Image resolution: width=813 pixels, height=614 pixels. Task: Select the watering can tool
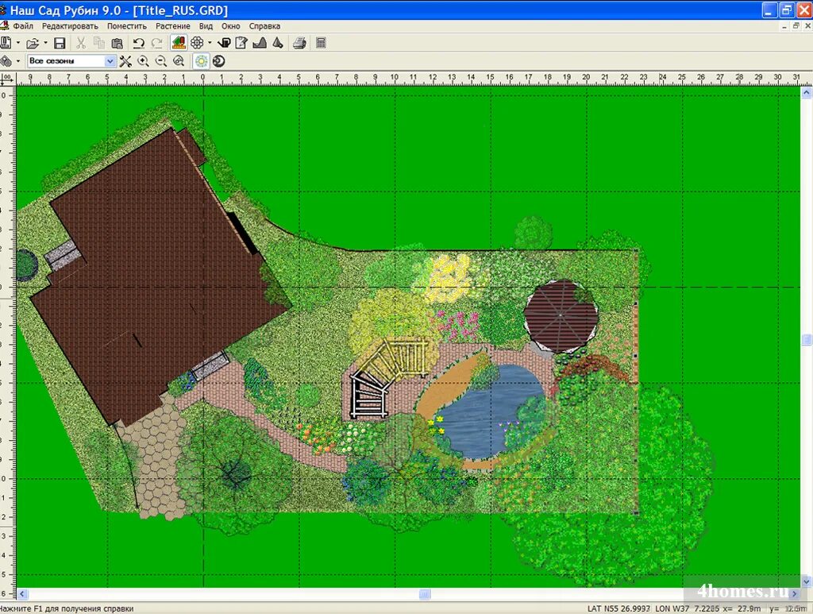[225, 43]
